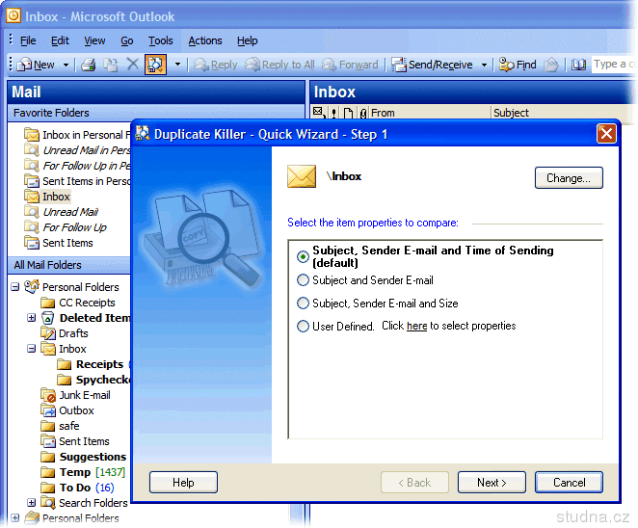638x528 pixels.
Task: Open the New item dropdown arrow
Action: (x=66, y=65)
